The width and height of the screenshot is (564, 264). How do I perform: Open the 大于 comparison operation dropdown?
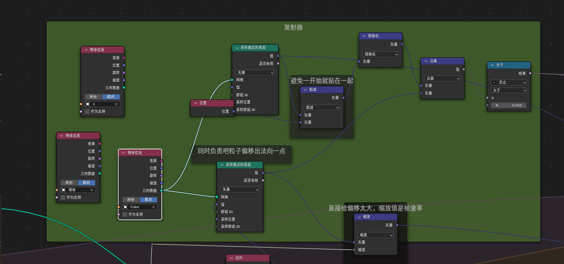pyautogui.click(x=509, y=90)
